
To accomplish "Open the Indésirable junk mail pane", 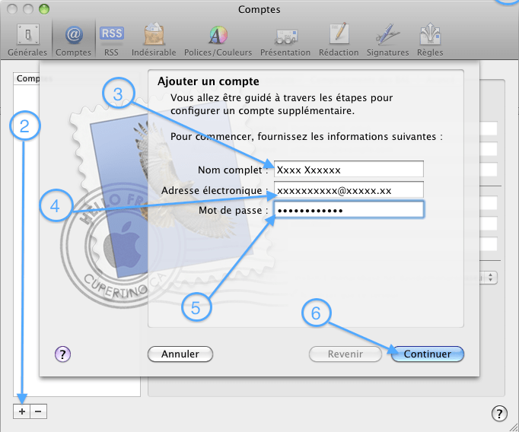I will click(154, 40).
